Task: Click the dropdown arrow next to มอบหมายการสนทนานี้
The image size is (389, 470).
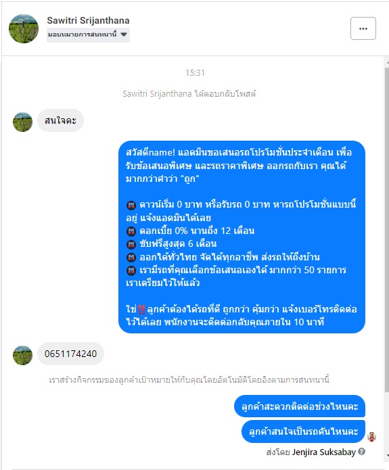Action: pos(124,34)
